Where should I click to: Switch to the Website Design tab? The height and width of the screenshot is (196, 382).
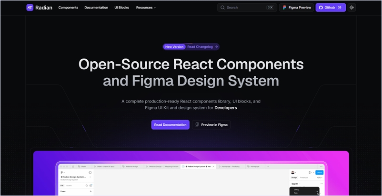[x=132, y=167]
